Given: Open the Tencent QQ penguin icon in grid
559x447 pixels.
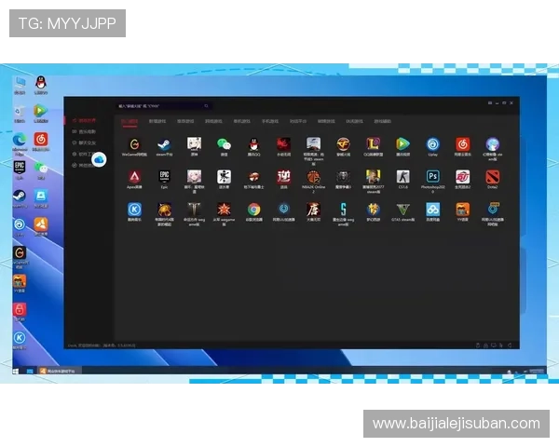Looking at the screenshot, I should pyautogui.click(x=253, y=144).
